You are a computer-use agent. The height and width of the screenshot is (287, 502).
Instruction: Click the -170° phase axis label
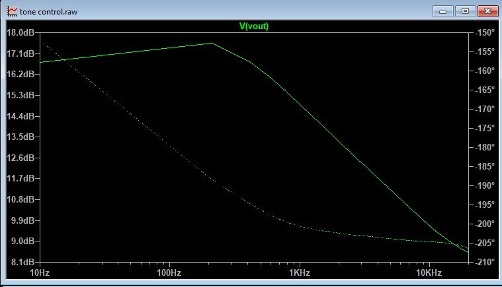(x=485, y=109)
